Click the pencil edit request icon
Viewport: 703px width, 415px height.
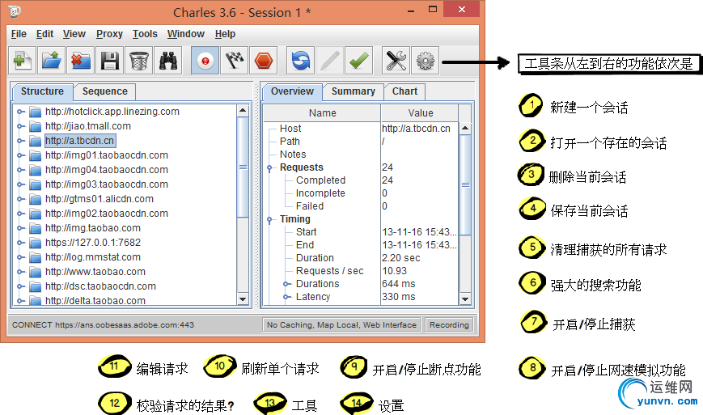[x=329, y=60]
